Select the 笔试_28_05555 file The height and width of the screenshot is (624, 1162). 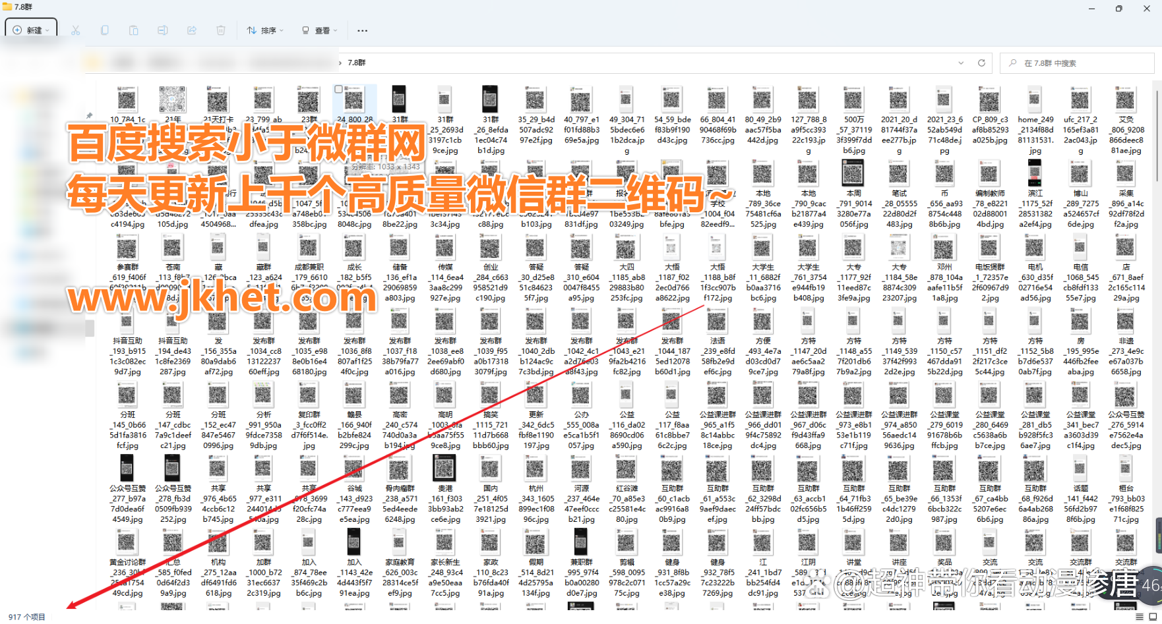[899, 194]
